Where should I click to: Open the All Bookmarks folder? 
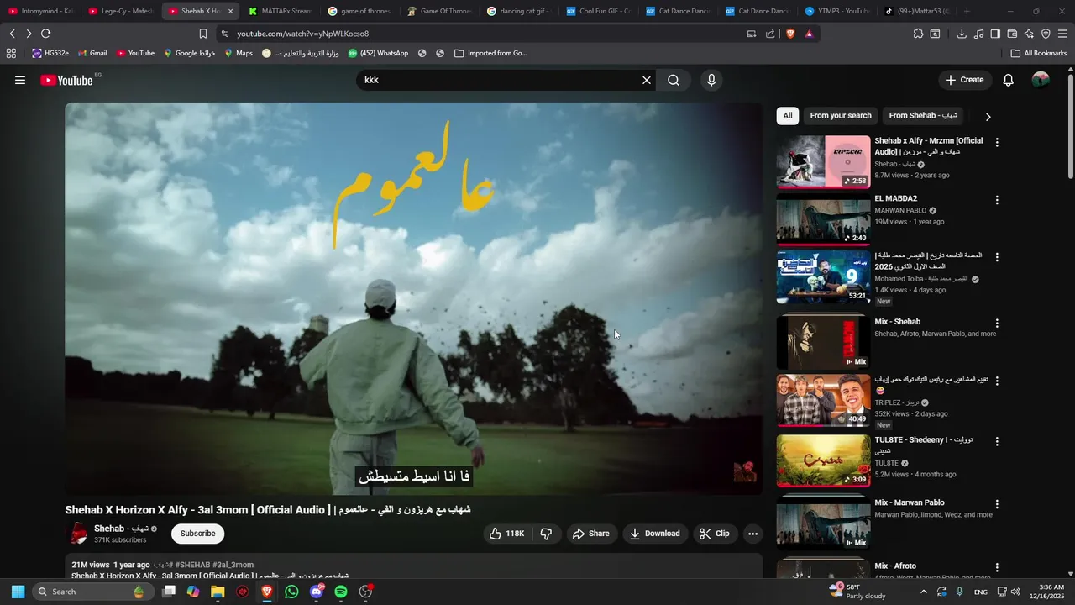pos(1039,53)
